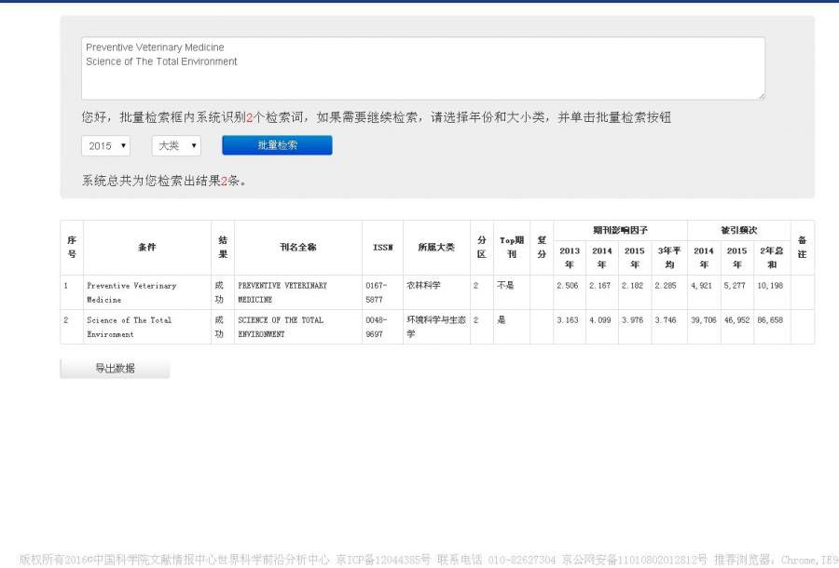Click citation count 39,706
This screenshot has height=568, width=839.
tap(704, 320)
